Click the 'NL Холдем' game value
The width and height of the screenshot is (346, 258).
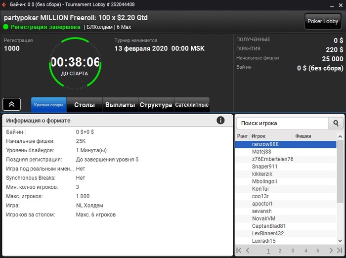click(89, 206)
